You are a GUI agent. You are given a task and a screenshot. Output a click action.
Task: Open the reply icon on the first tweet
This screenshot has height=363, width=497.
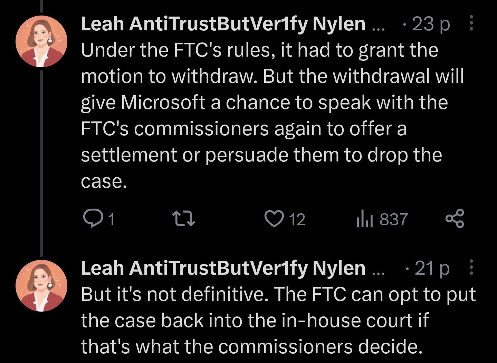pyautogui.click(x=92, y=219)
